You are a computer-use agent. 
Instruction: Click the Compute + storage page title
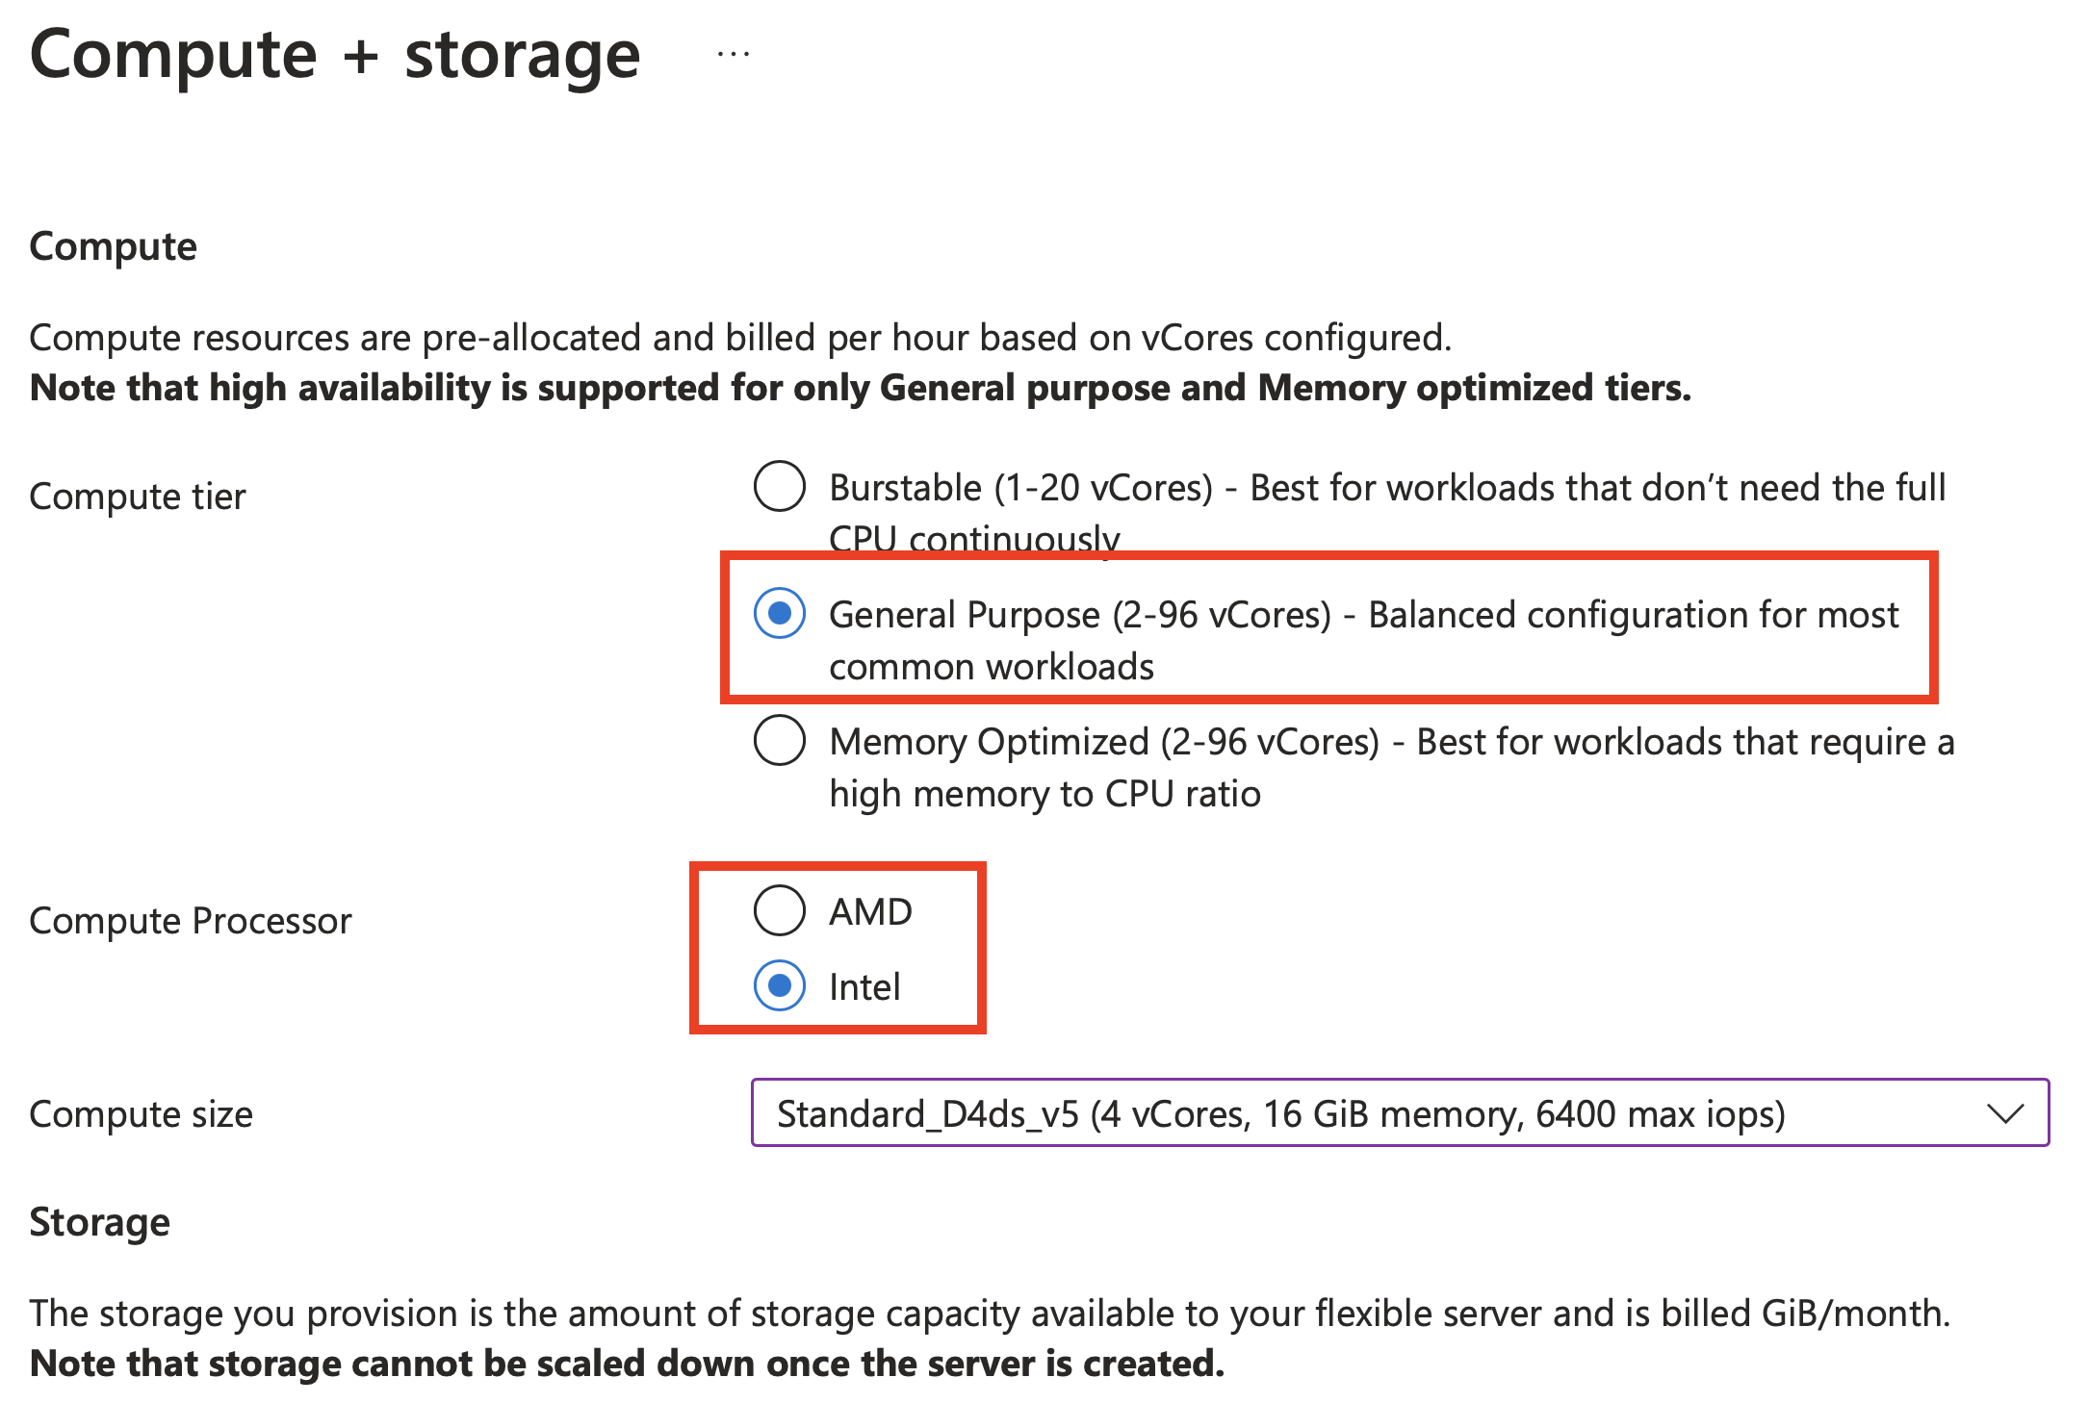tap(335, 55)
